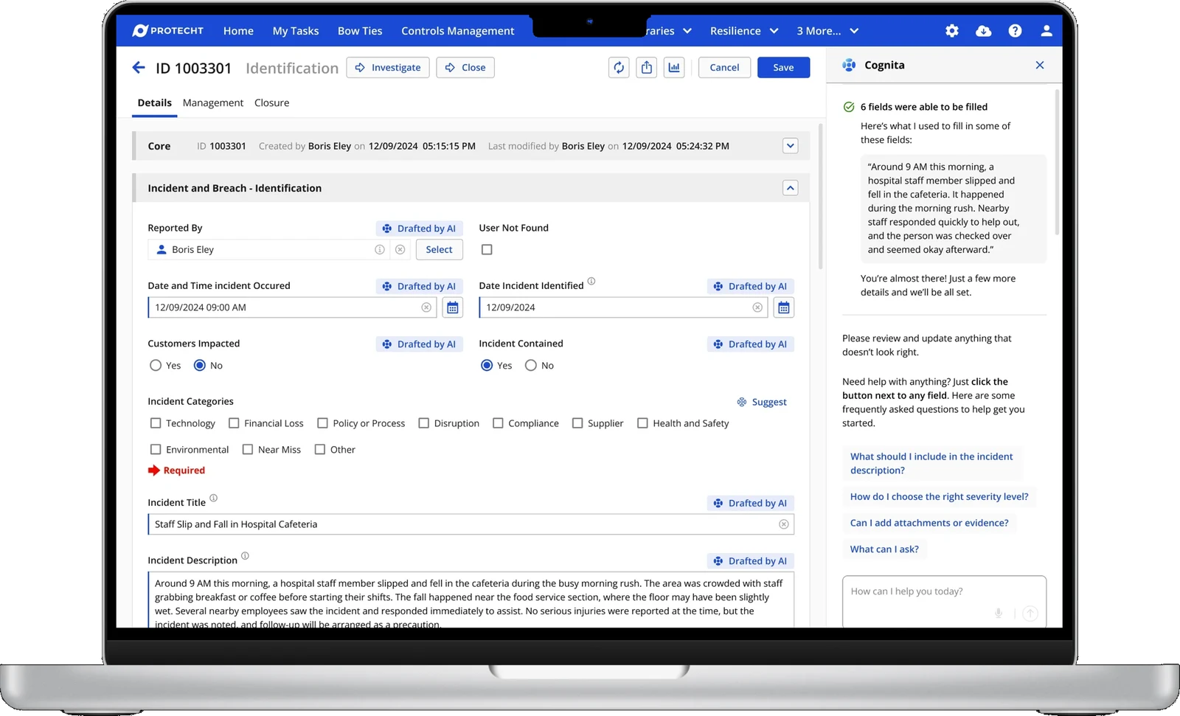Open the user profile icon
1180x716 pixels.
tap(1047, 31)
